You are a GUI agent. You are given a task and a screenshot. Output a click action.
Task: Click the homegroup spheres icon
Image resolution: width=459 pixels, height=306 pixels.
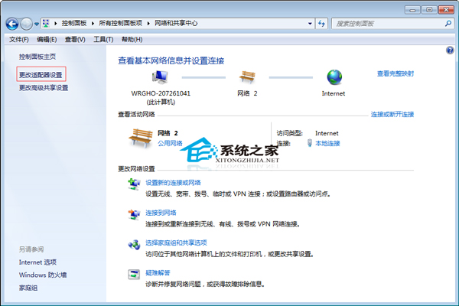(134, 245)
